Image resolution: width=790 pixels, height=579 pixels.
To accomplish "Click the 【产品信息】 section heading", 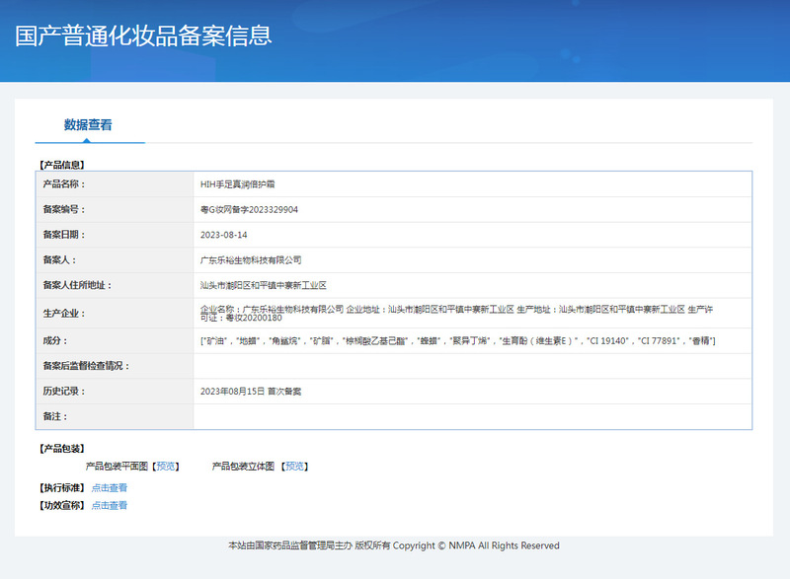I will (61, 165).
